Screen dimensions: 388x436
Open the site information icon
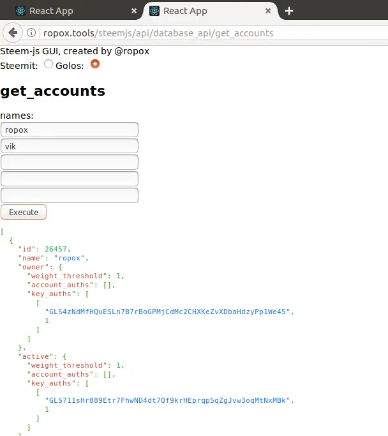pos(31,33)
